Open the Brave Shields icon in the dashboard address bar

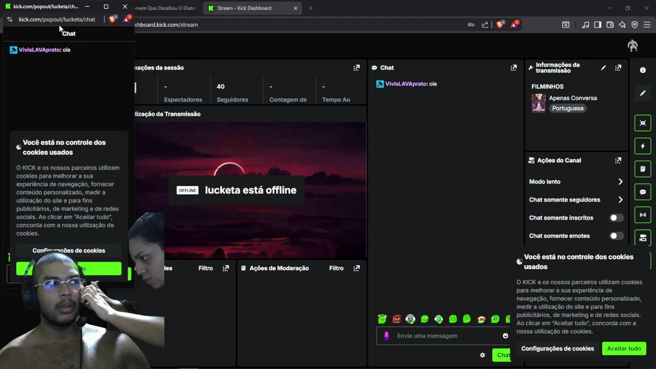(x=500, y=24)
